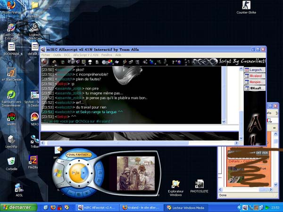Click the 23:53 system tray clock
The width and height of the screenshot is (283, 212).
pyautogui.click(x=275, y=208)
